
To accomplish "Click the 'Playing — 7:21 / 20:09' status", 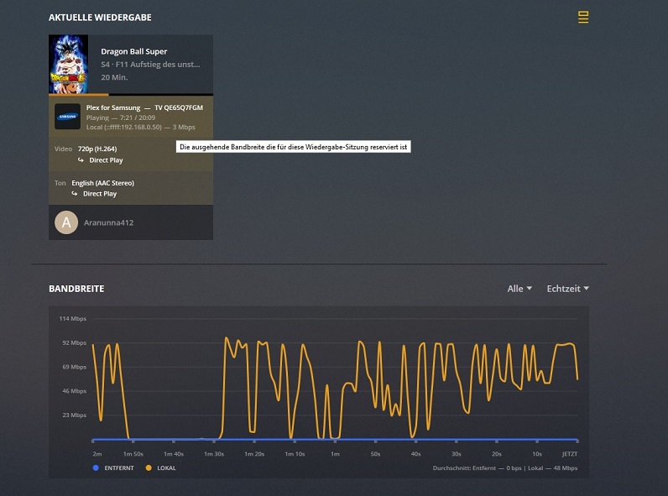I will click(121, 117).
